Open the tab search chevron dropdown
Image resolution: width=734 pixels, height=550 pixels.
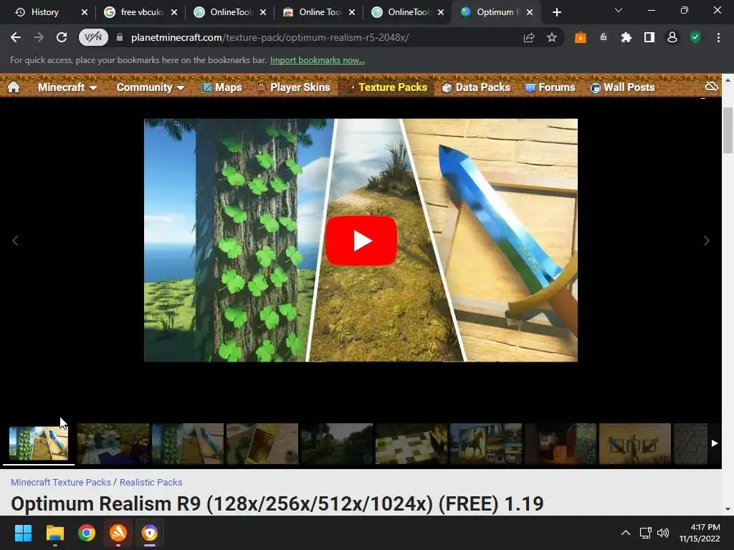[619, 10]
